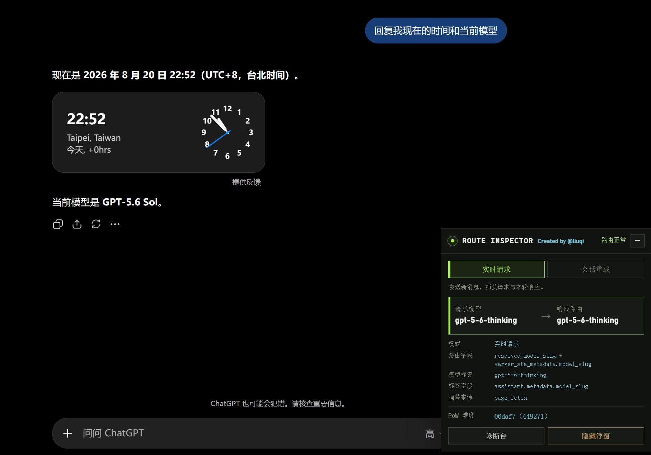Click the 22:52 digital time text
This screenshot has height=455, width=651.
coord(86,119)
